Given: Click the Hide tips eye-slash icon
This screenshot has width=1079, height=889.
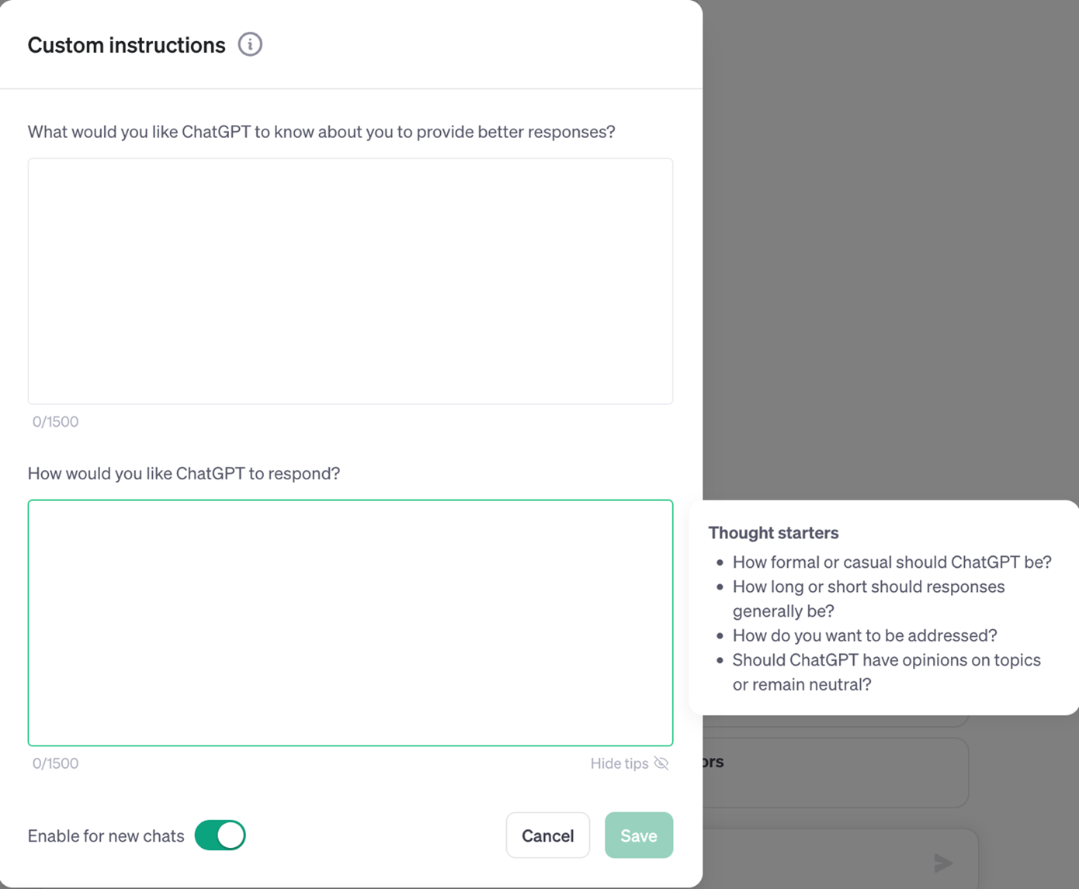Looking at the screenshot, I should 661,763.
